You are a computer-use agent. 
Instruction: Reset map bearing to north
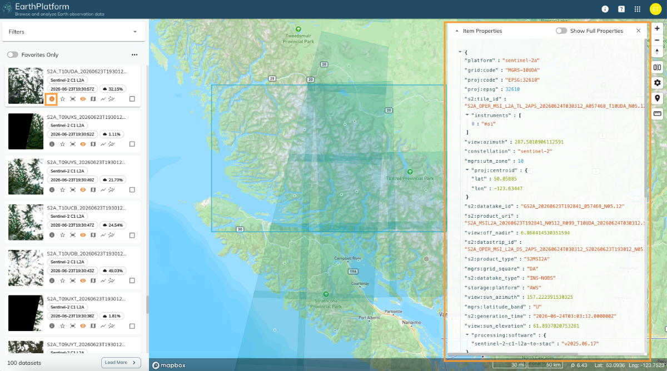coord(658,52)
